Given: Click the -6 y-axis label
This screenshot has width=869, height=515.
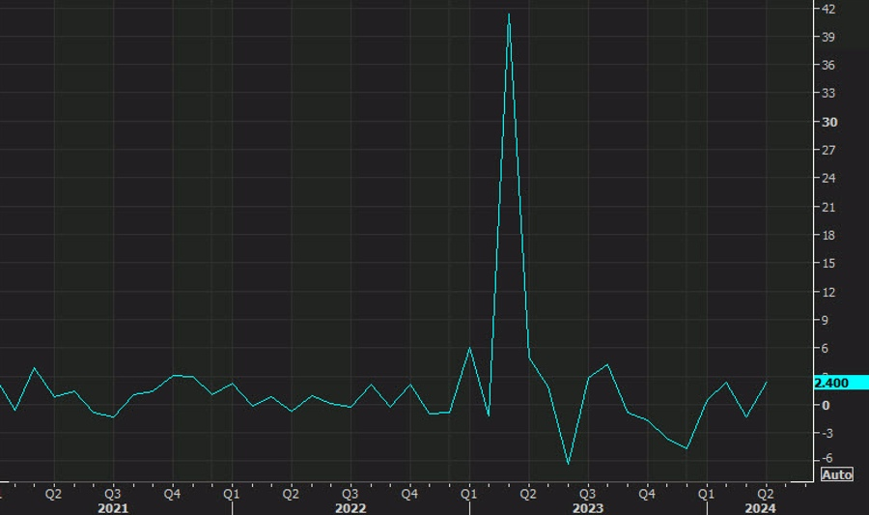Looking at the screenshot, I should (x=827, y=458).
